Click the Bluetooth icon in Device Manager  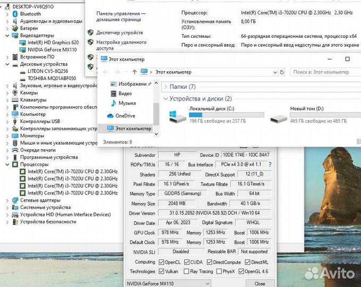point(15,14)
